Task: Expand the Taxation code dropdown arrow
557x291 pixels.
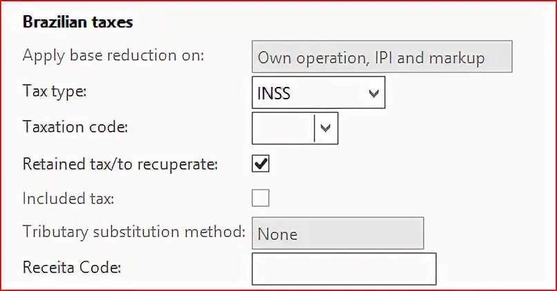Action: tap(326, 128)
